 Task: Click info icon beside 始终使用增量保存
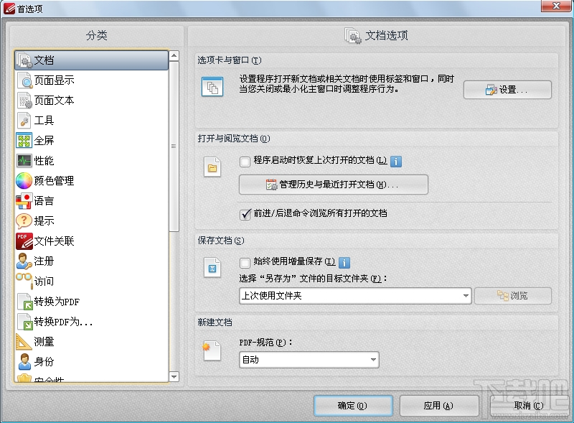click(x=344, y=262)
